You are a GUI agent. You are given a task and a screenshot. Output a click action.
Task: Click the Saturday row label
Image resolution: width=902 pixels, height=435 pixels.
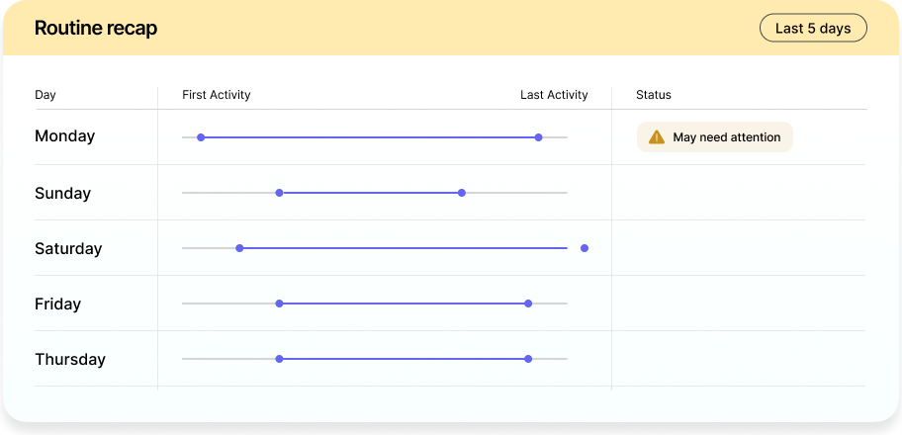(x=68, y=248)
